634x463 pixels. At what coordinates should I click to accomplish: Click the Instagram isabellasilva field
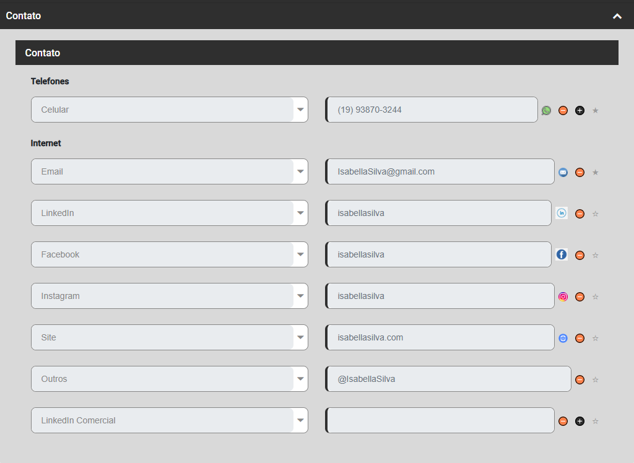[440, 296]
